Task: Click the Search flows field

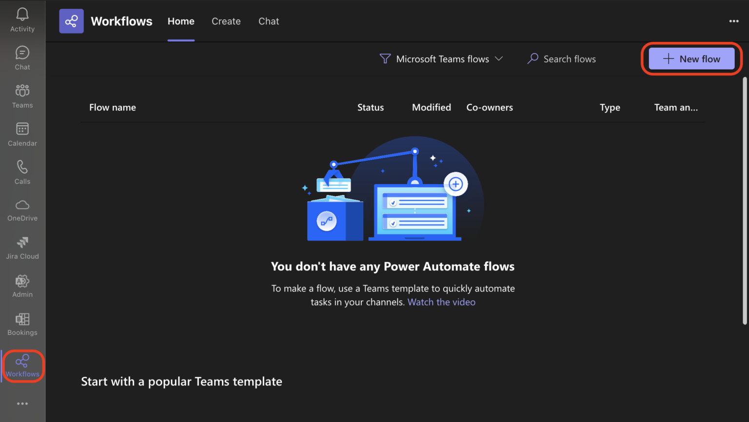Action: tap(569, 59)
